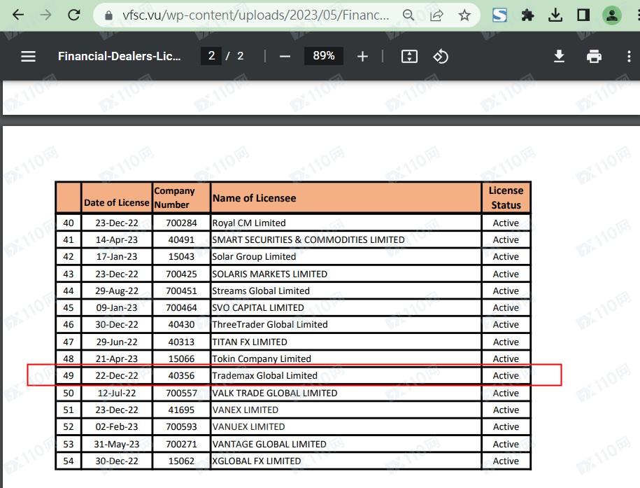This screenshot has height=488, width=640.
Task: Open browser downloads icon in toolbar
Action: [x=556, y=15]
